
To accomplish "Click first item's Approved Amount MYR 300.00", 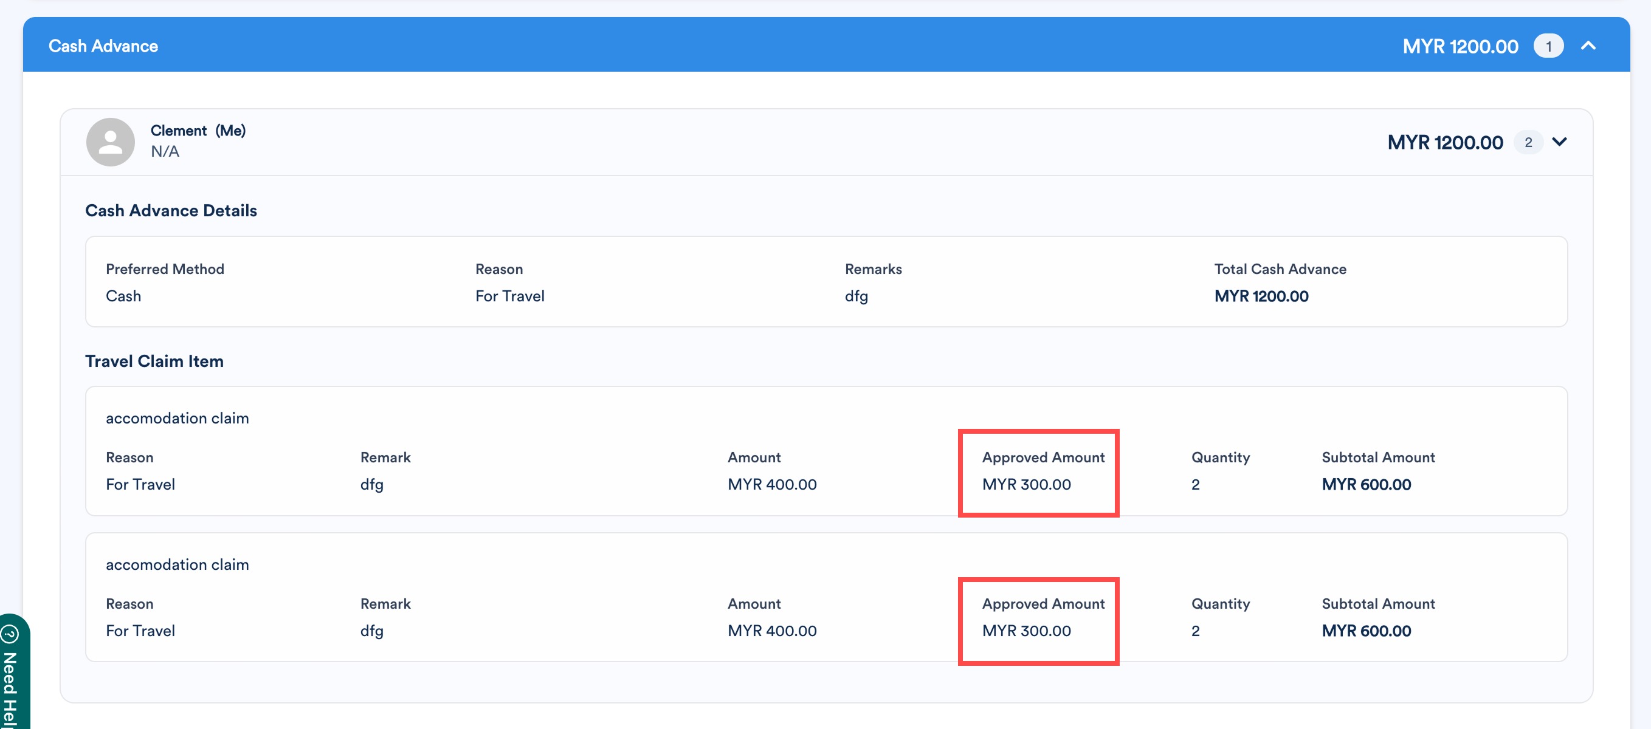I will click(1026, 484).
